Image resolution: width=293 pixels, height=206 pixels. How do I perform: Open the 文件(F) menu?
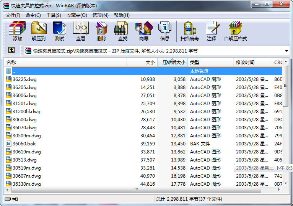[13, 15]
